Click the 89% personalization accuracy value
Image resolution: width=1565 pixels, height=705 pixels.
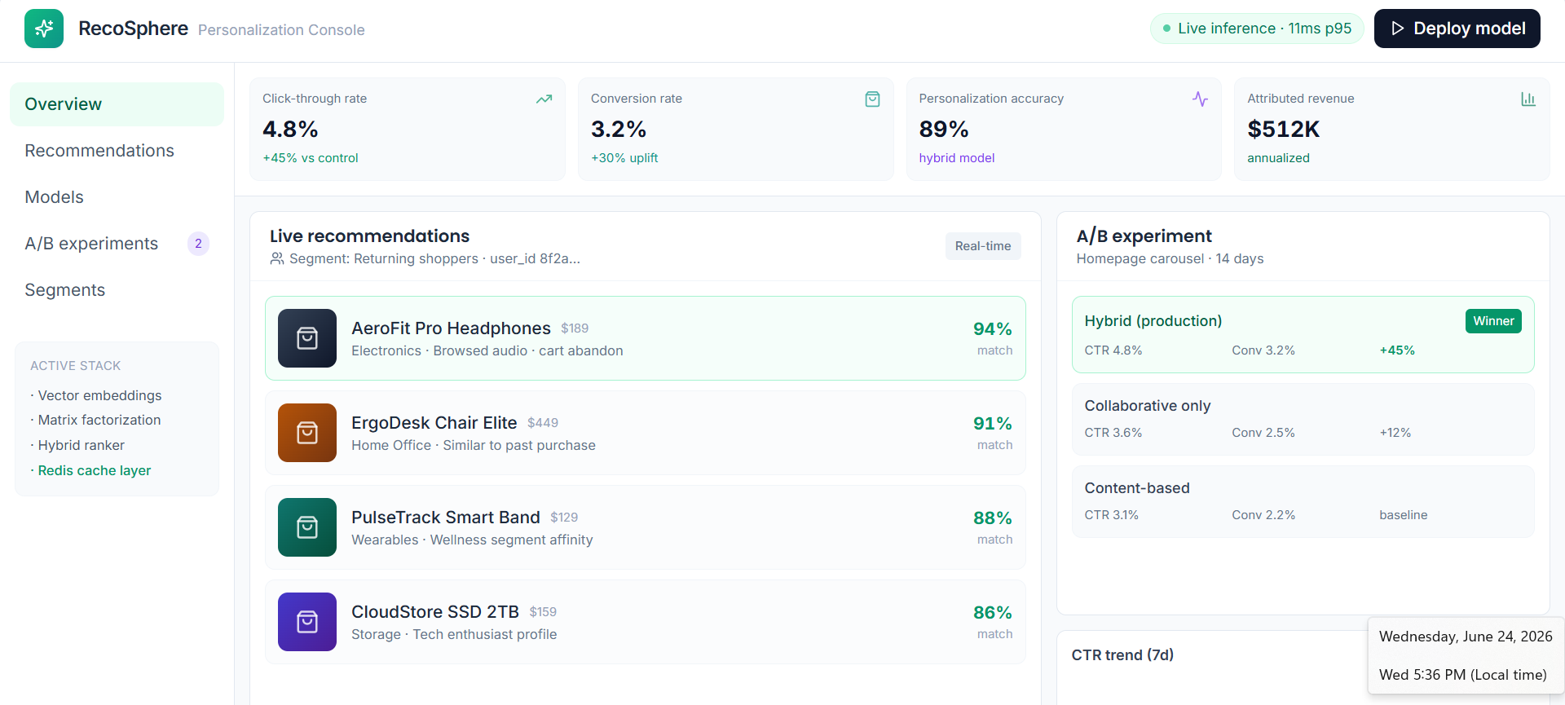[943, 130]
